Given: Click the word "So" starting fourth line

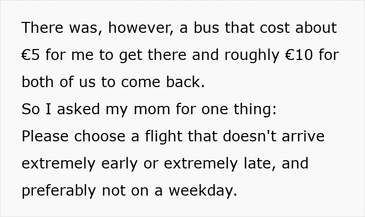Looking at the screenshot, I should [x=31, y=109].
